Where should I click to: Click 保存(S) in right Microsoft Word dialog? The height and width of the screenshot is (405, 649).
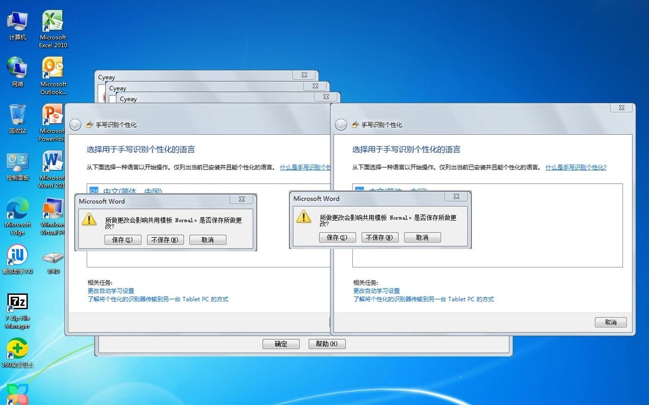point(337,237)
